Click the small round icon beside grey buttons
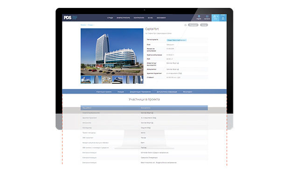The height and width of the screenshot is (173, 289). tap(186, 25)
